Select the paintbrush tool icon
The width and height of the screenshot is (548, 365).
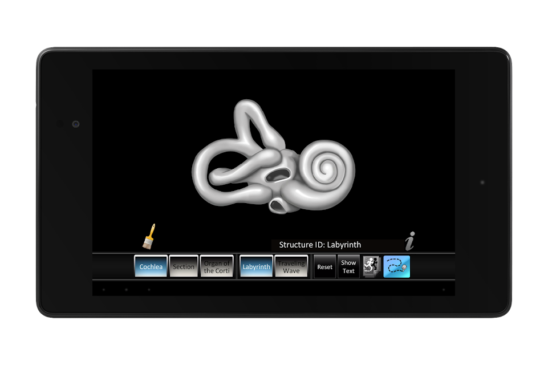pos(149,237)
